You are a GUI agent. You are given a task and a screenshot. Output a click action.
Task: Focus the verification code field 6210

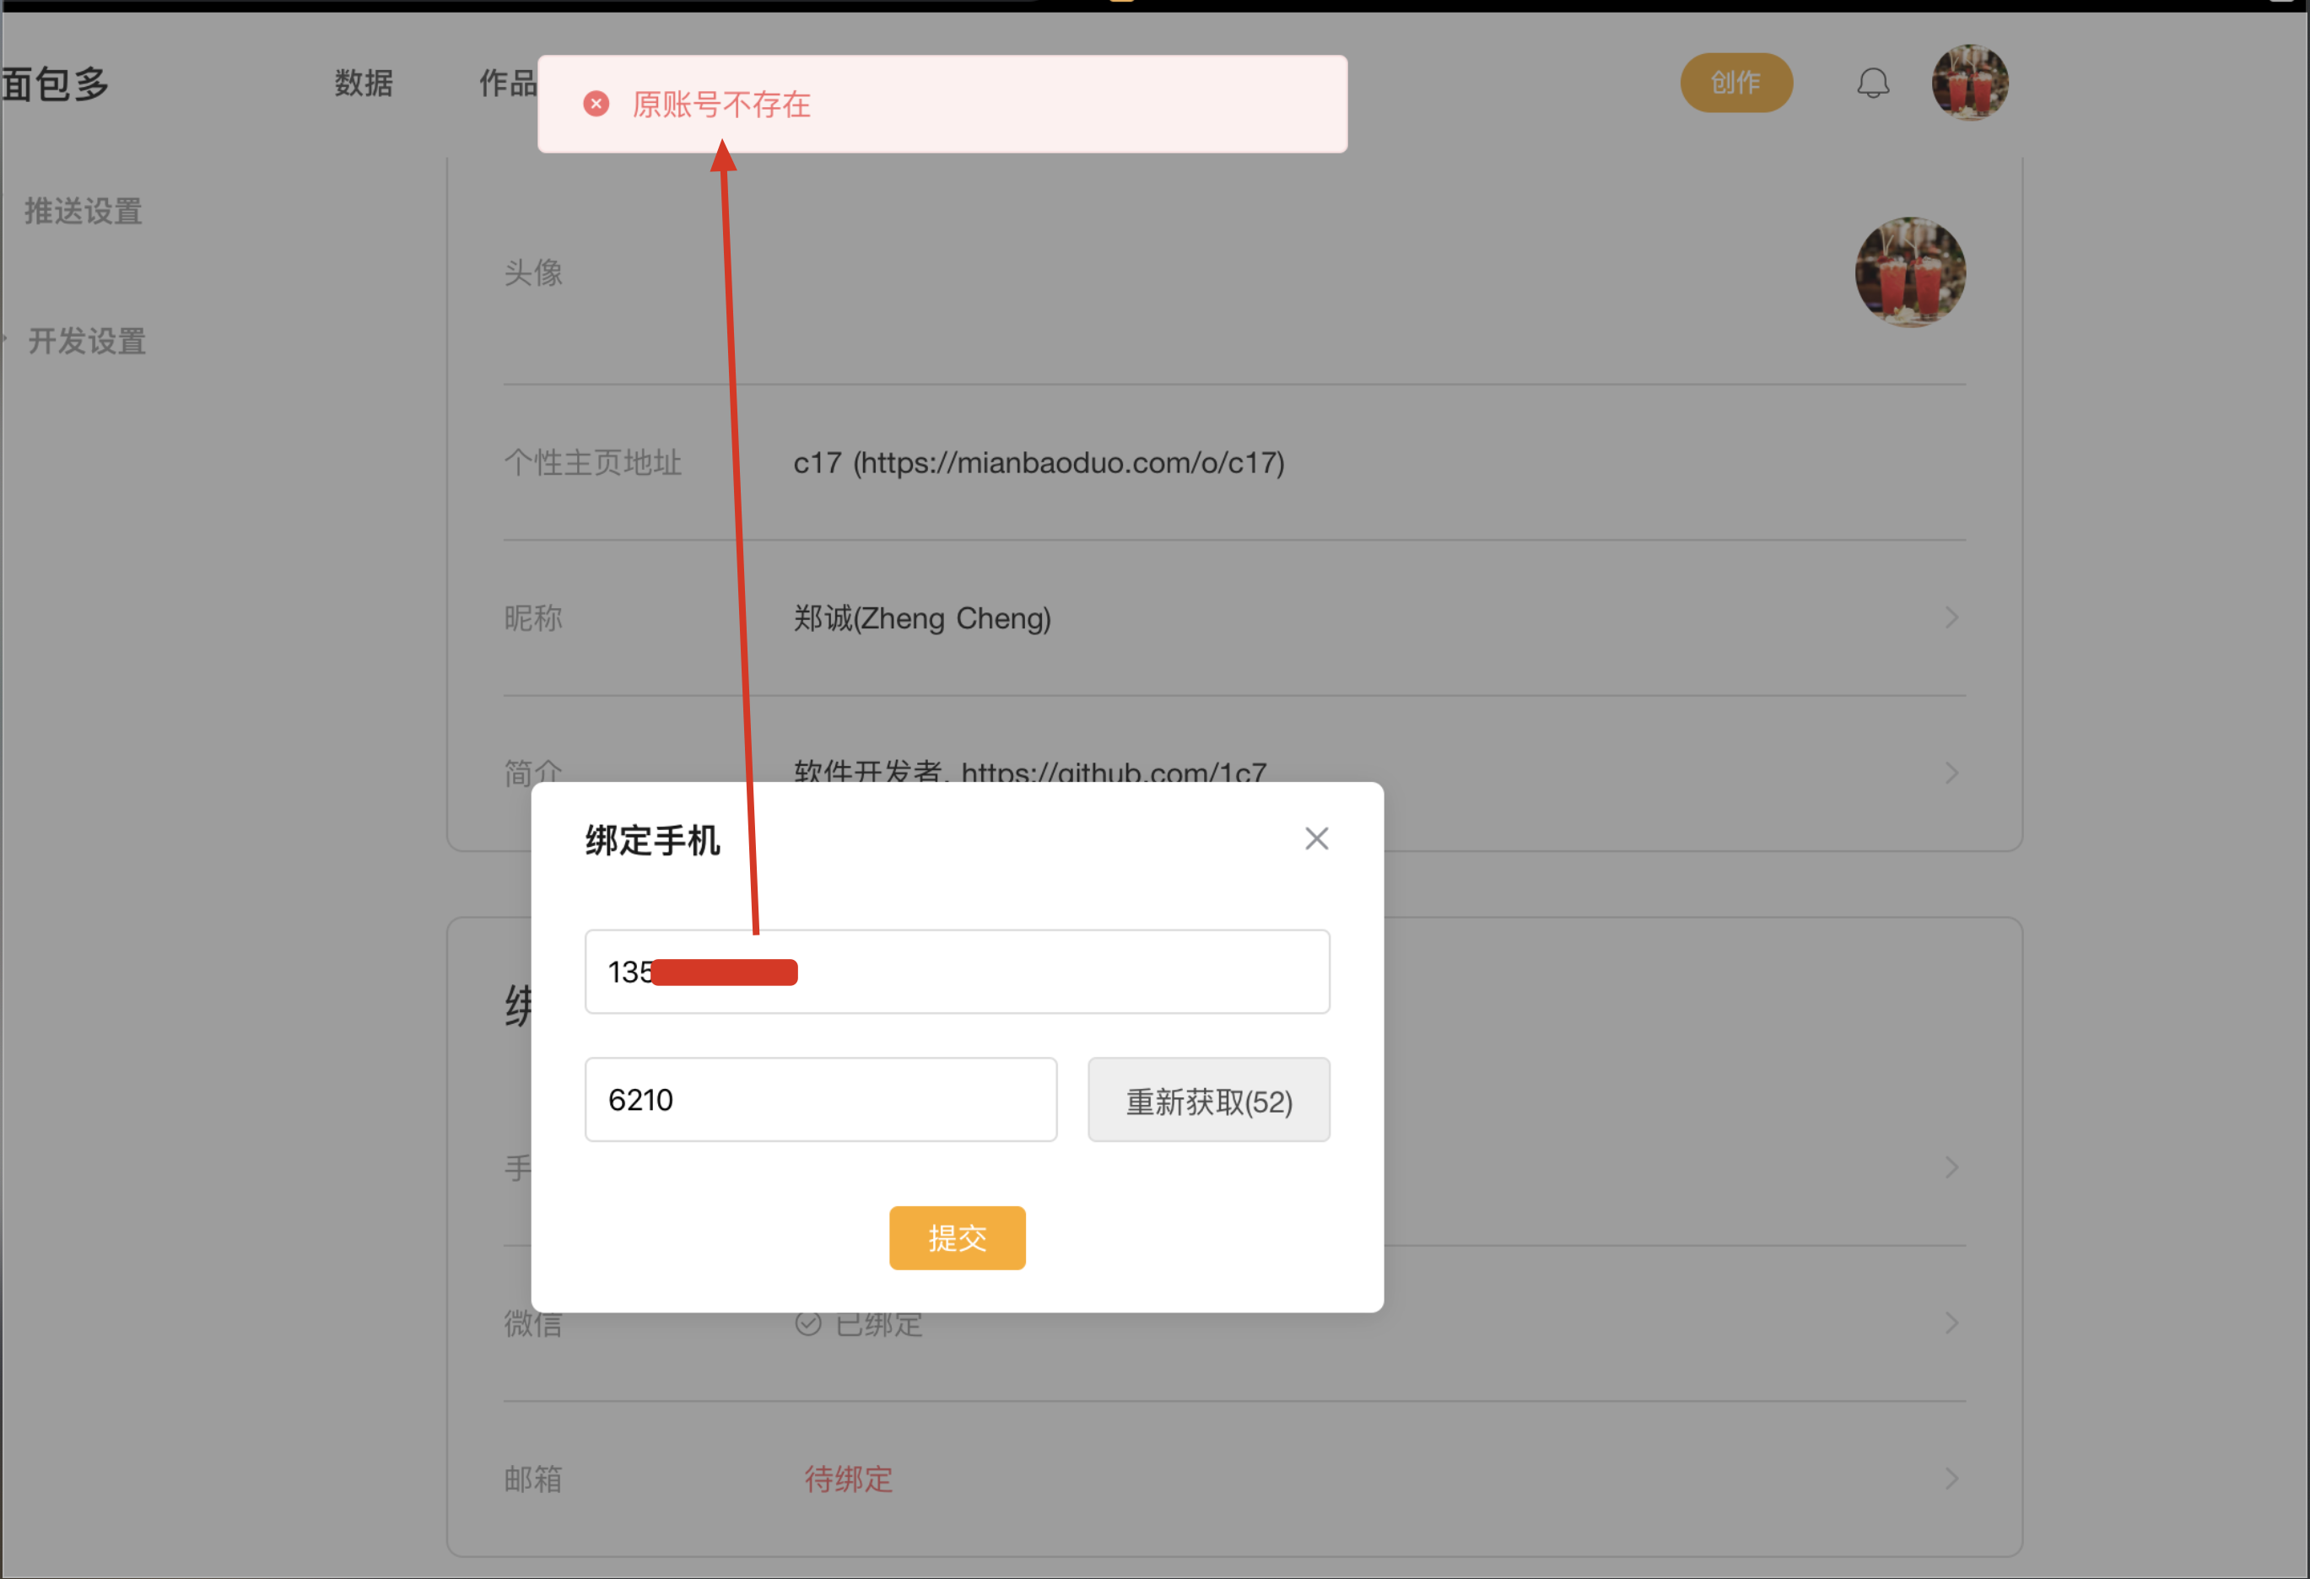pos(820,1100)
